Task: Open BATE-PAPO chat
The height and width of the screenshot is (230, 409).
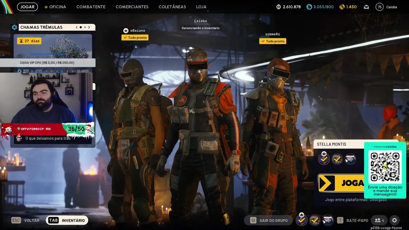Action: click(353, 220)
